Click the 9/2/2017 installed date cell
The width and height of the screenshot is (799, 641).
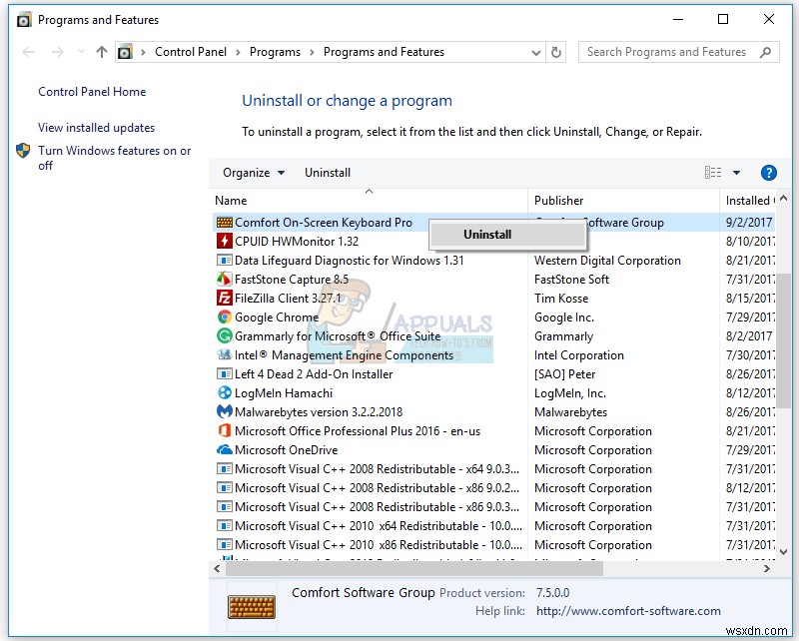748,223
